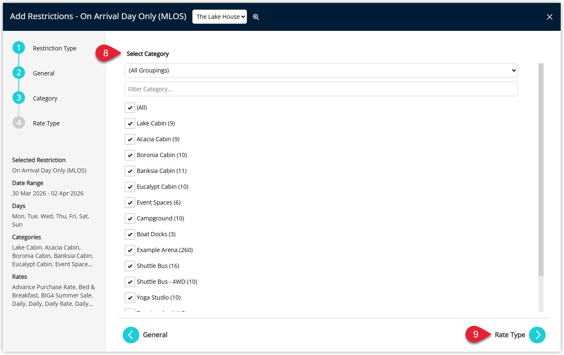Uncheck the Example Arena (260) checkbox
The image size is (564, 355).
(x=130, y=250)
